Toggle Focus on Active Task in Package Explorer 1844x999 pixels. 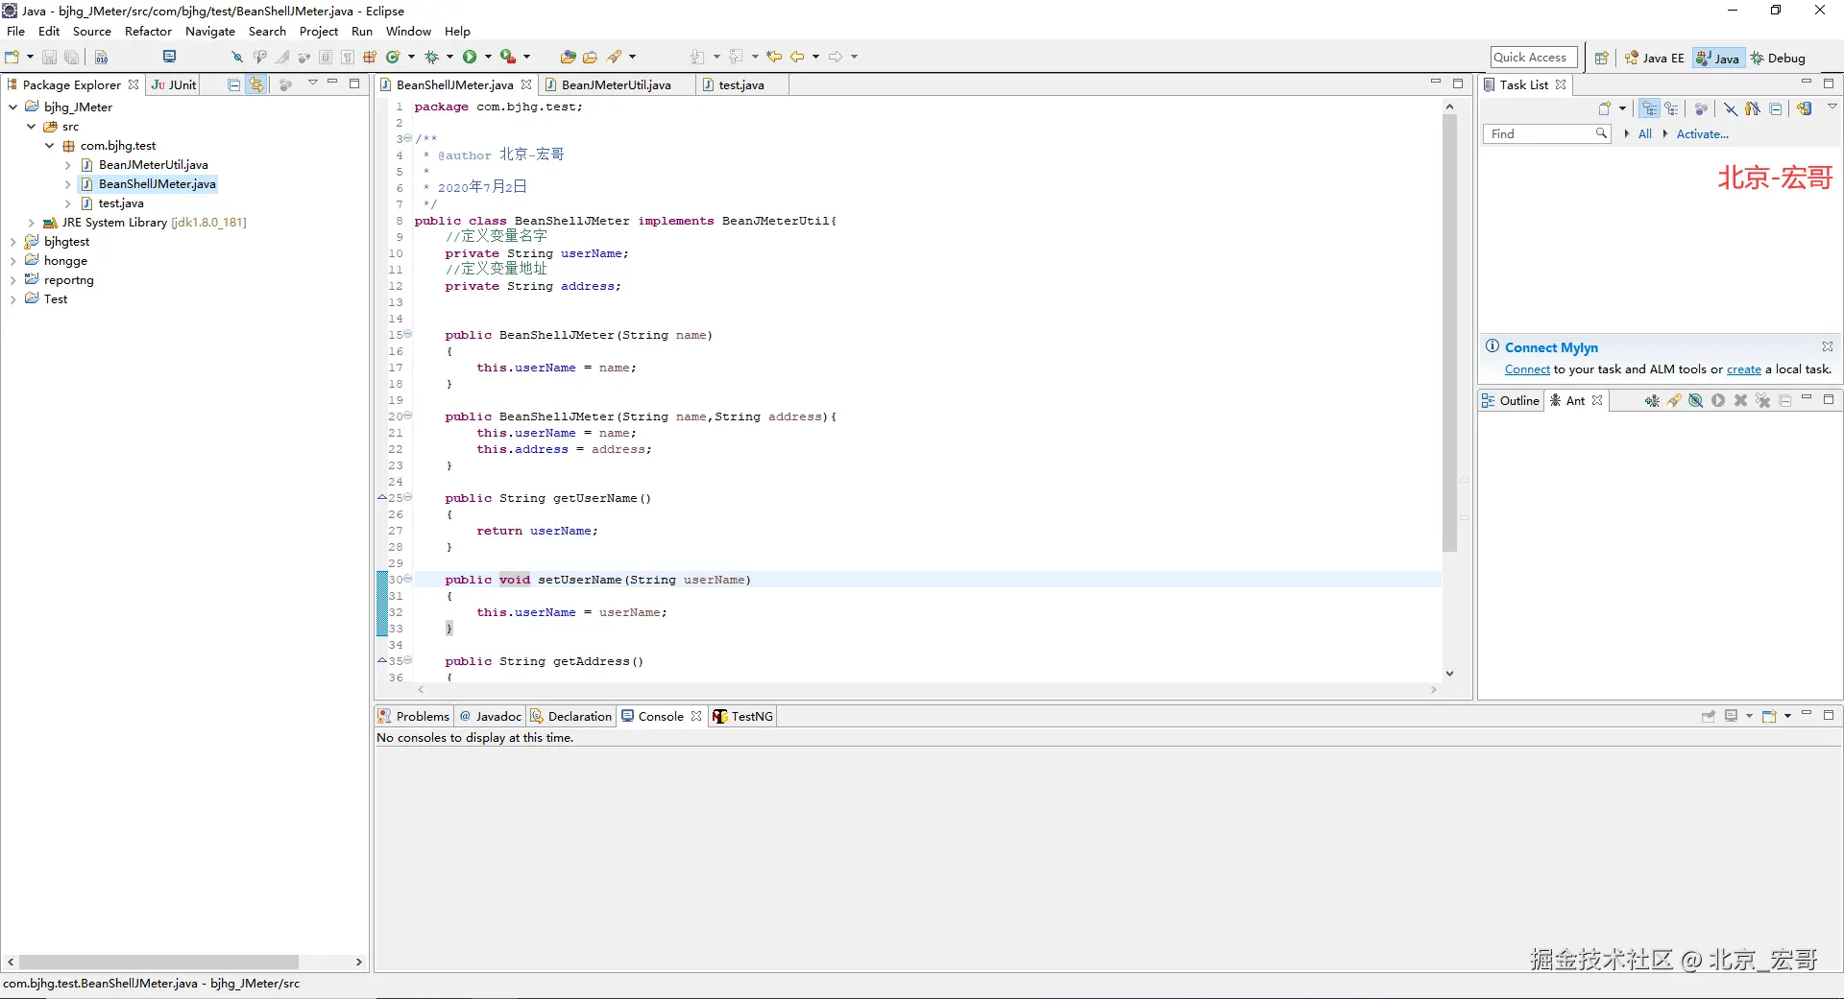[x=285, y=84]
